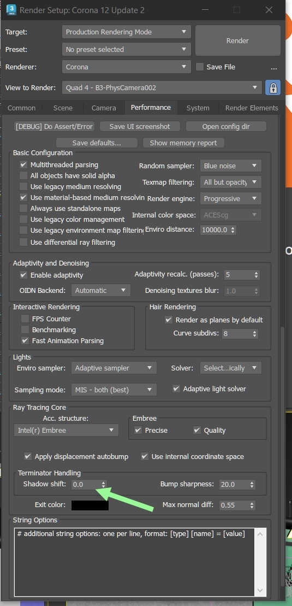The height and width of the screenshot is (606, 292).
Task: Click the Curve subdivs value field
Action: (x=237, y=333)
